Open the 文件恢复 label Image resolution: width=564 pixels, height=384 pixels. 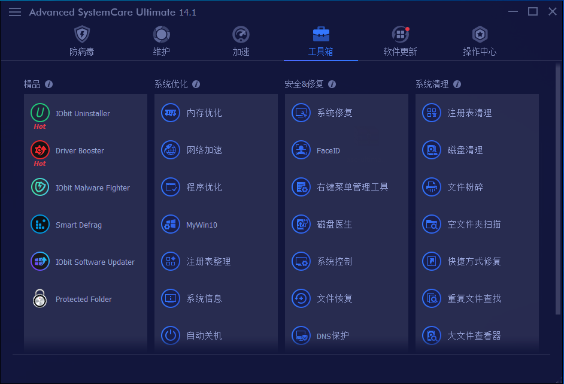coord(335,298)
